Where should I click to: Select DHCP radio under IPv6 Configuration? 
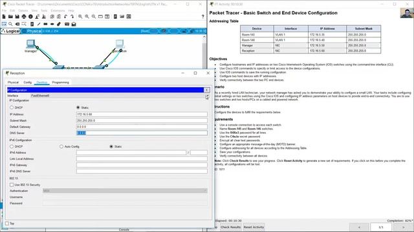[12, 146]
